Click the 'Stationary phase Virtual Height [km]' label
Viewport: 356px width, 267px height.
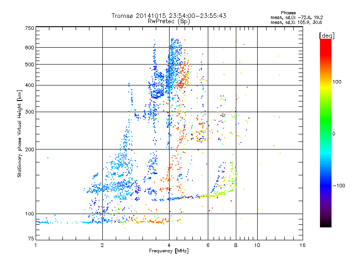tap(20, 133)
